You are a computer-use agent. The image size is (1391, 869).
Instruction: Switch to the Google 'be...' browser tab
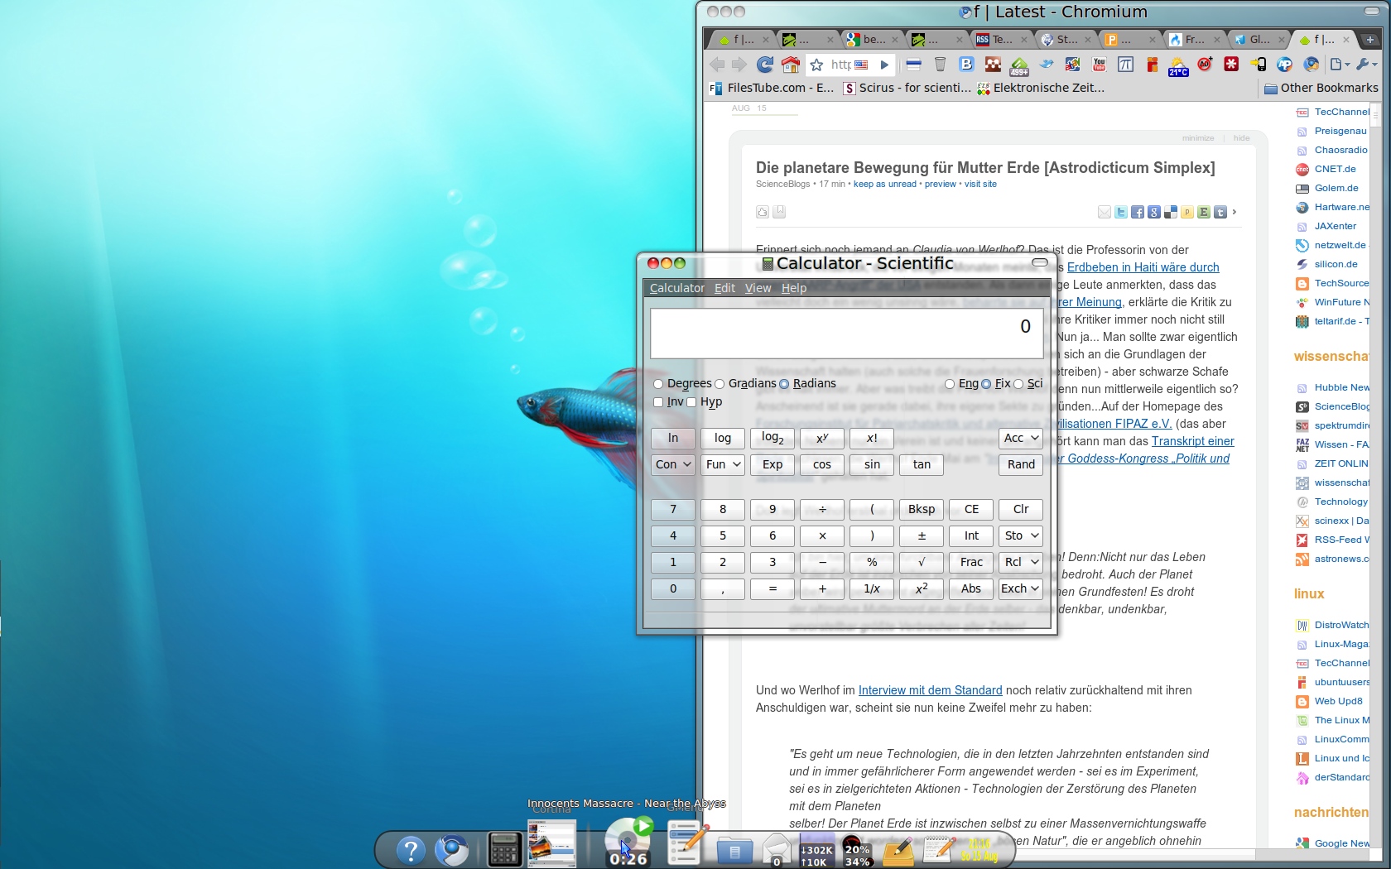click(871, 39)
